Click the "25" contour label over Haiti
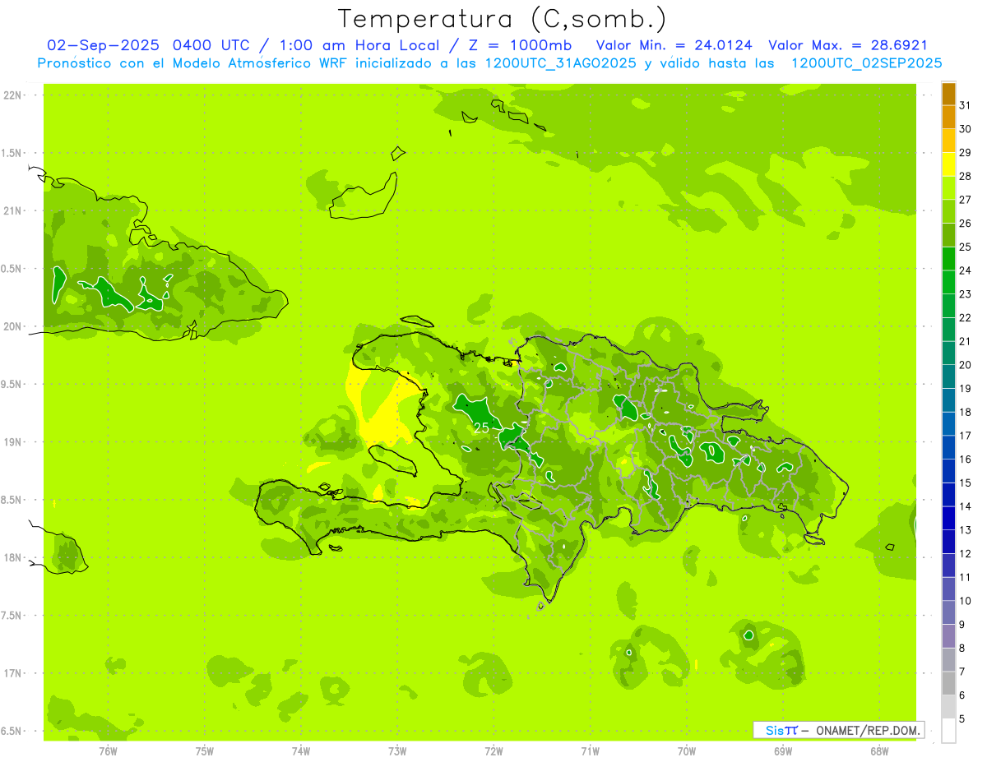The width and height of the screenshot is (987, 762). click(x=482, y=427)
